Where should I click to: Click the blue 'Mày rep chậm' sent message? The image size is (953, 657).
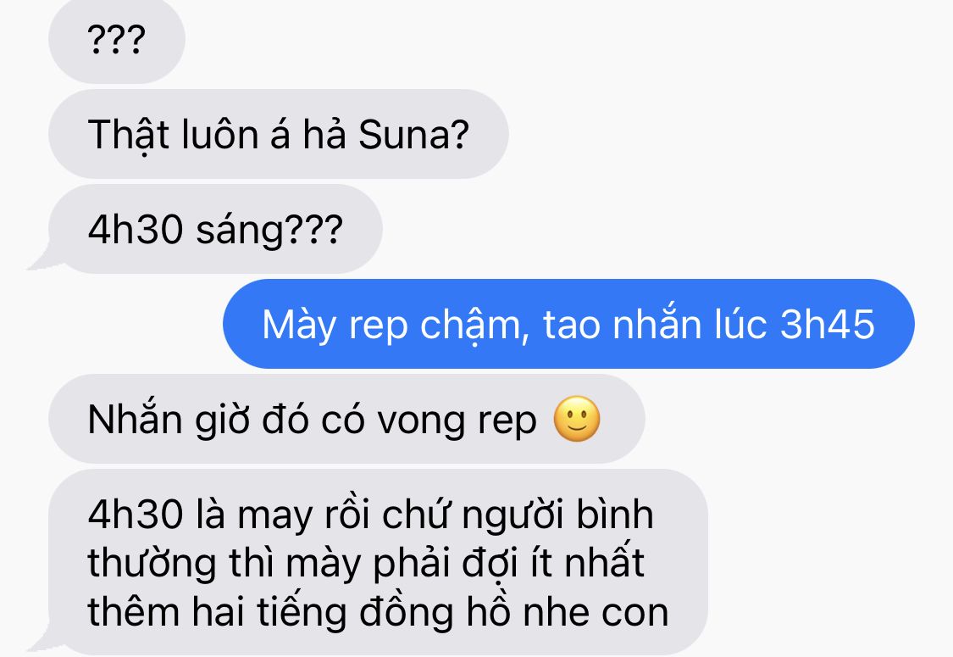(x=568, y=324)
